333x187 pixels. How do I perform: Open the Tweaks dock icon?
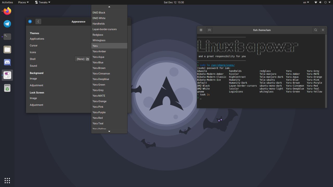coord(7,75)
